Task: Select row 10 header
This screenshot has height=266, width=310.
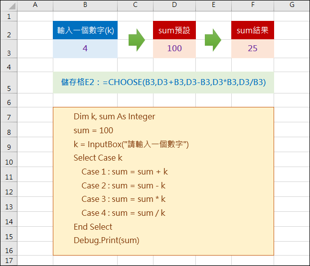Action: pyautogui.click(x=9, y=160)
